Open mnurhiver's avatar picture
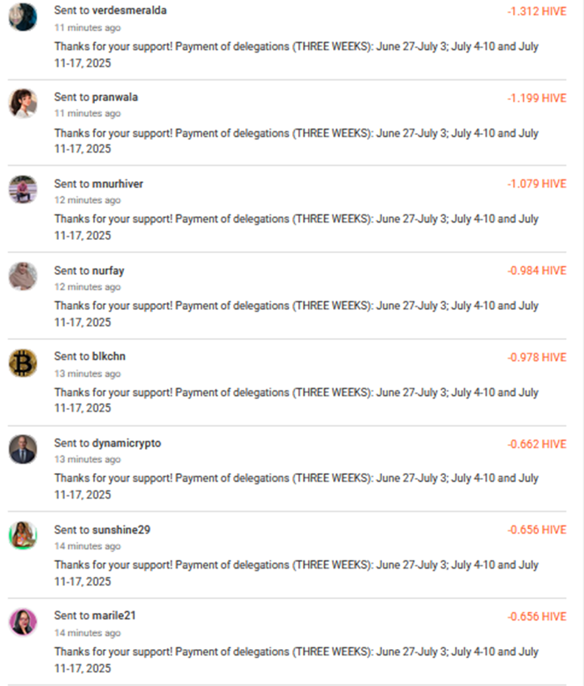The height and width of the screenshot is (686, 584). coord(23,190)
